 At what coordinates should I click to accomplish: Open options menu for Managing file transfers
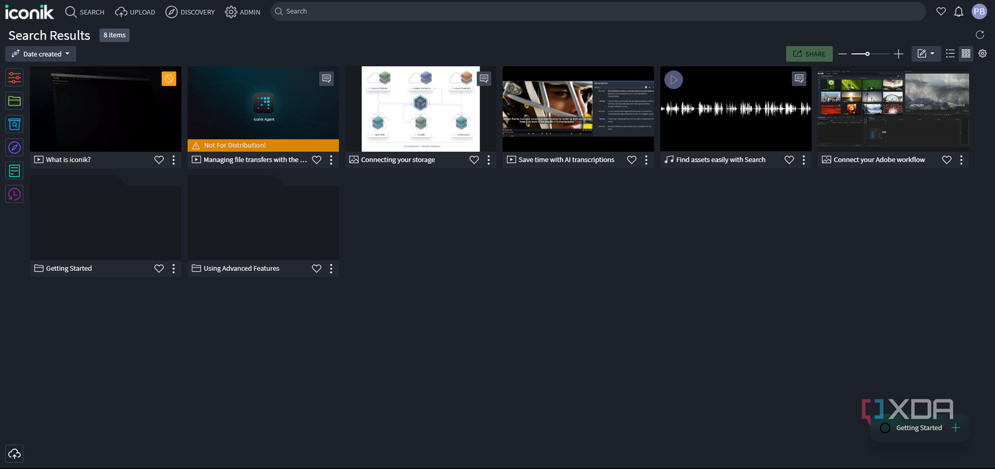(x=331, y=160)
